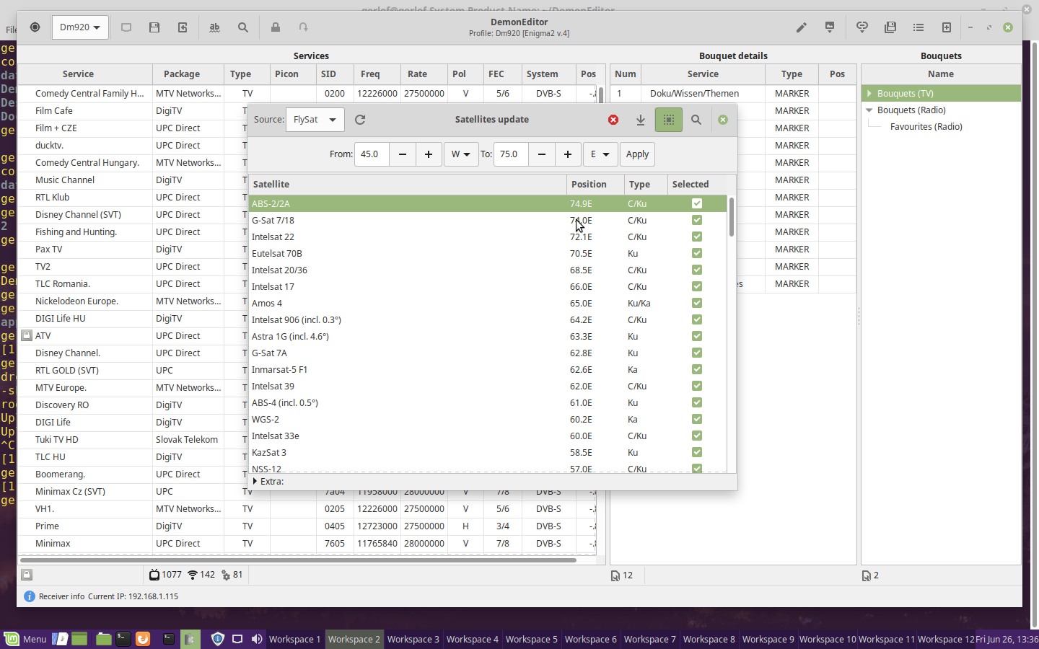Expand the Bouquets (TV) tree node
Screen dimensions: 1039x649
[869, 93]
